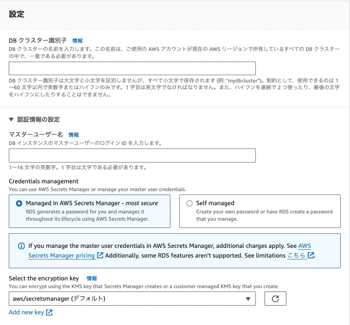Click the 1〜16 文字の英数字 hint text
The height and width of the screenshot is (325, 350).
[x=78, y=167]
